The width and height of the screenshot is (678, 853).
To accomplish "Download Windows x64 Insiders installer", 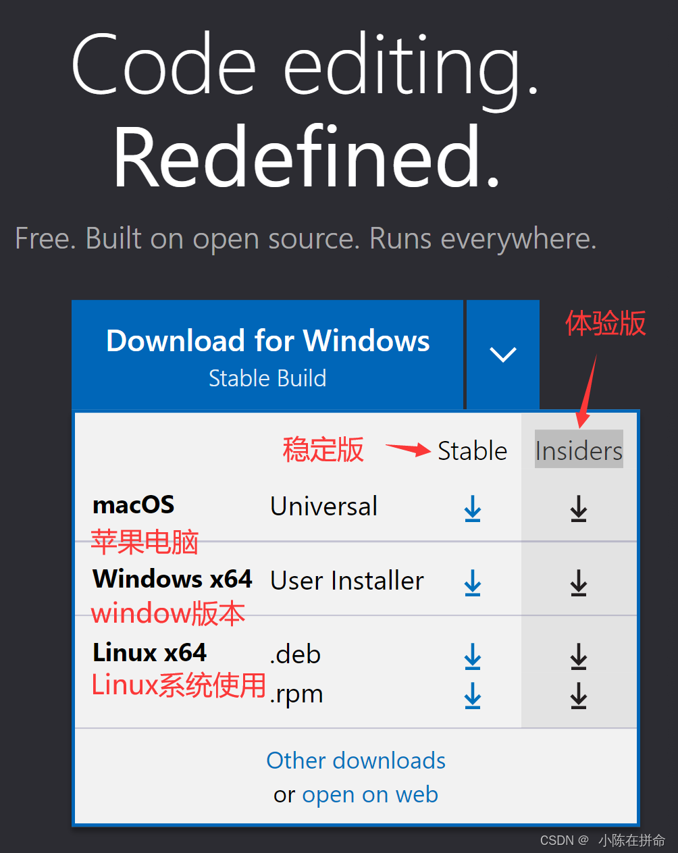I will click(579, 583).
